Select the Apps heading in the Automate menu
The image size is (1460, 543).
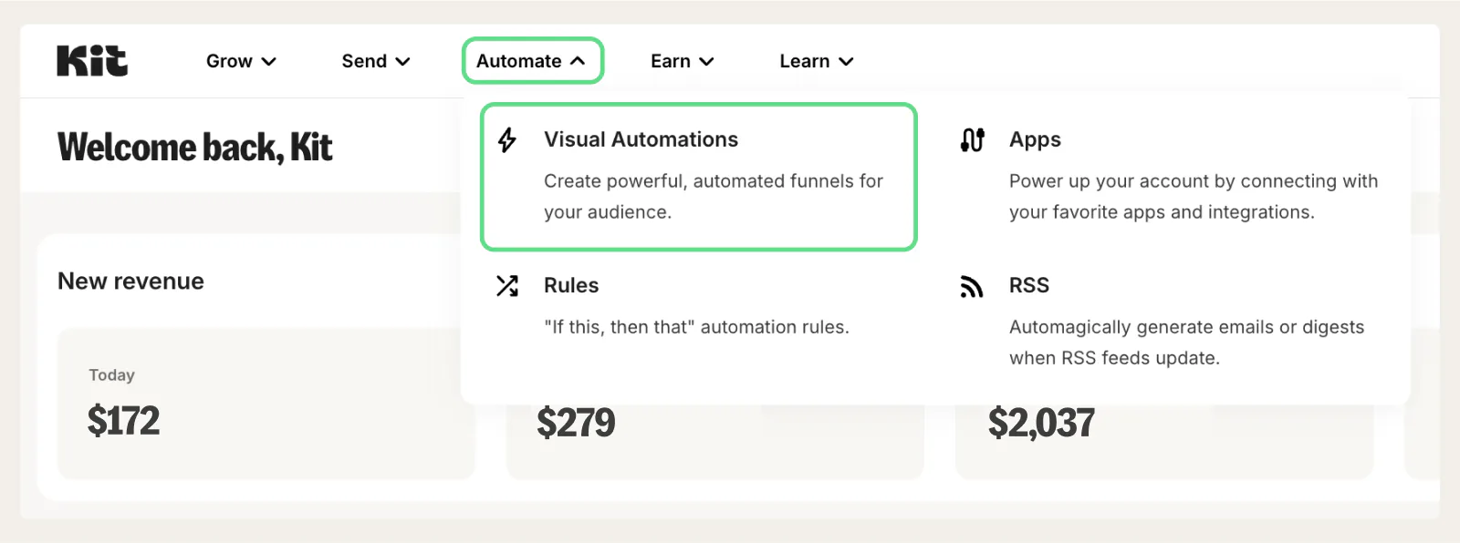point(1035,139)
